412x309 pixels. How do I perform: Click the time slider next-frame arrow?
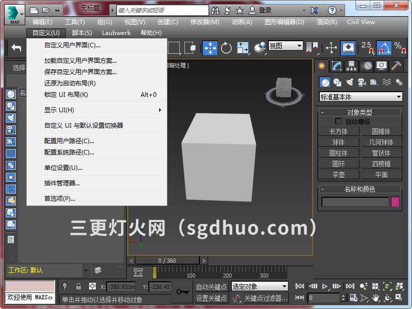[203, 261]
